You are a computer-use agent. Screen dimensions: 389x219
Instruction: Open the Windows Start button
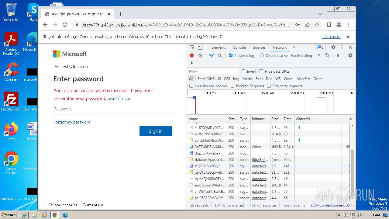(x=9, y=215)
